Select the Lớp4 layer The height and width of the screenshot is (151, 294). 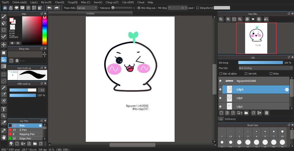tap(254, 98)
